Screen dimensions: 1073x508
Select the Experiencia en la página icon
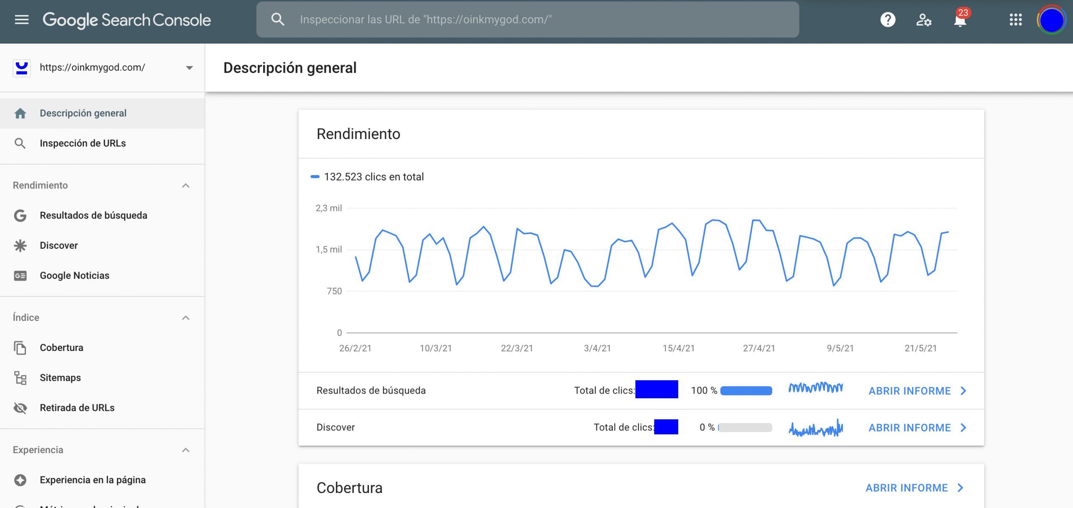[x=21, y=480]
